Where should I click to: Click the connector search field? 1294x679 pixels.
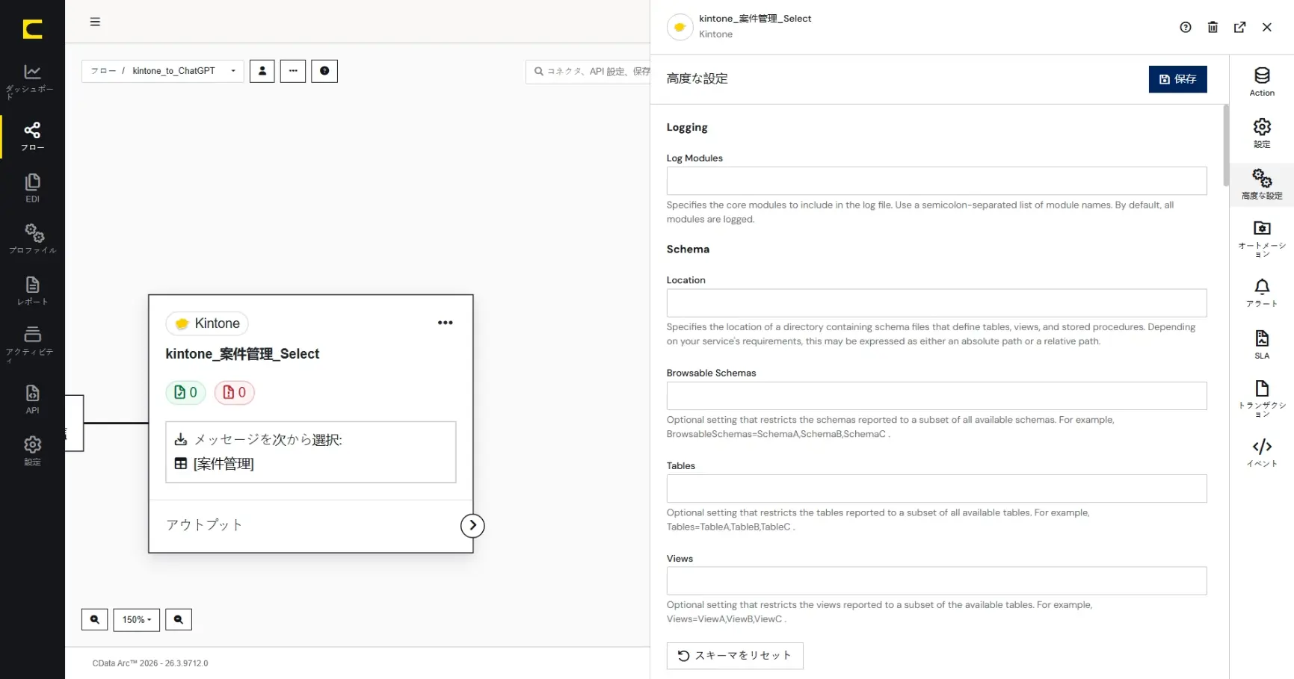588,72
